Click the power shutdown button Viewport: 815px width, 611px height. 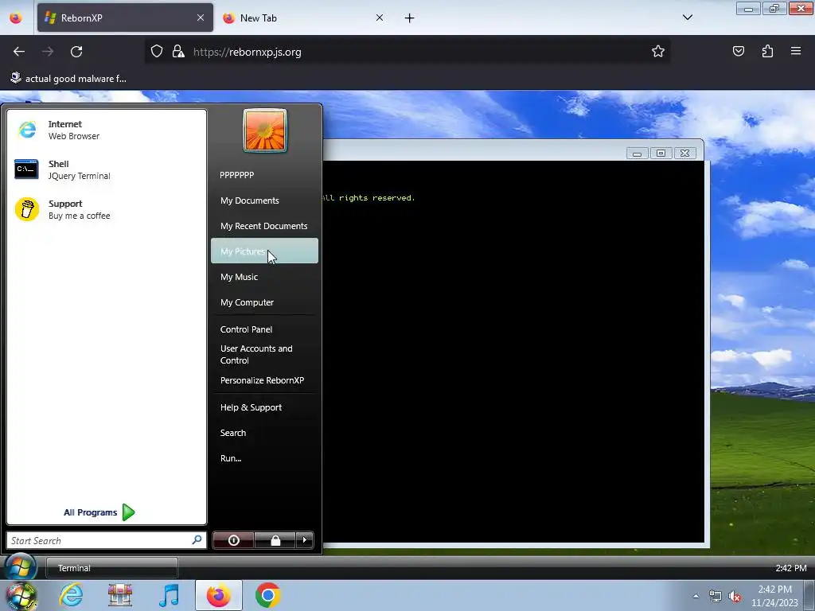pyautogui.click(x=233, y=540)
